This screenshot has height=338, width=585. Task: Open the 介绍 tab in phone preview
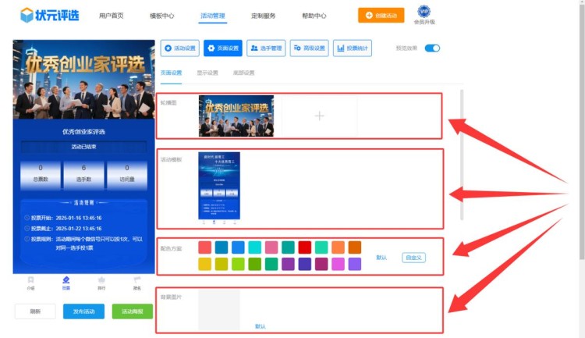pyautogui.click(x=30, y=282)
